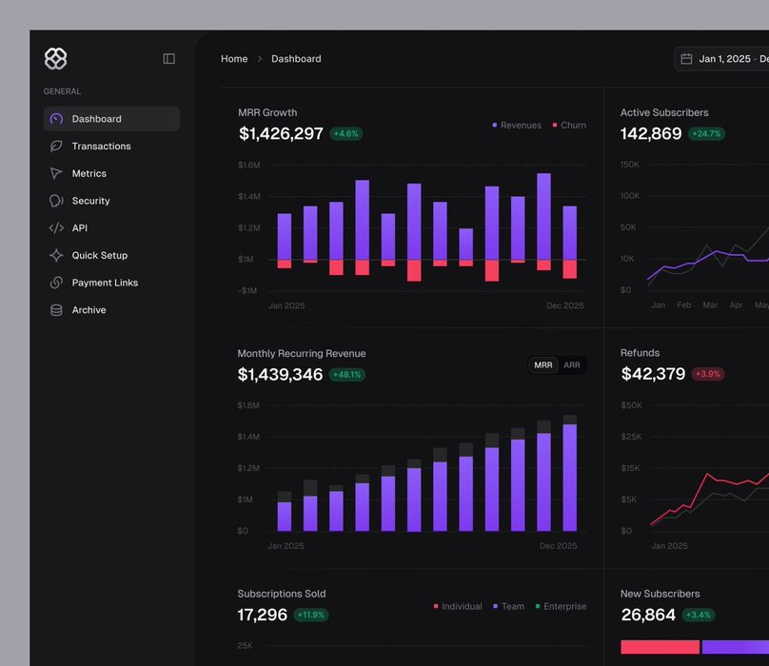Click the last bar in Monthly Recurring Revenue chart
The width and height of the screenshot is (769, 666).
[570, 478]
